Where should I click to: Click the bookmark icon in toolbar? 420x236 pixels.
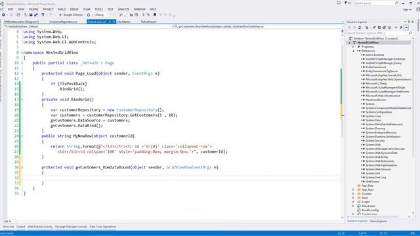pyautogui.click(x=155, y=14)
